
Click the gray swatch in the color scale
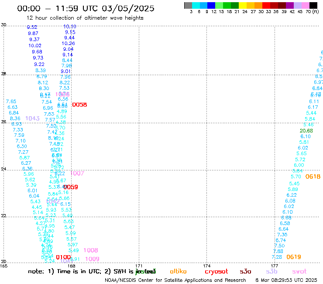pos(188,5)
